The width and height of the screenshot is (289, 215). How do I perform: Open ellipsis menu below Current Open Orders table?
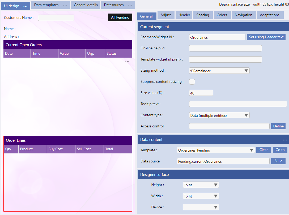coord(127,62)
